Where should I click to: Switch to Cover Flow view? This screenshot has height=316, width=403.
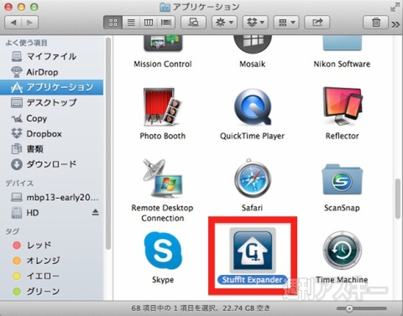pos(166,23)
